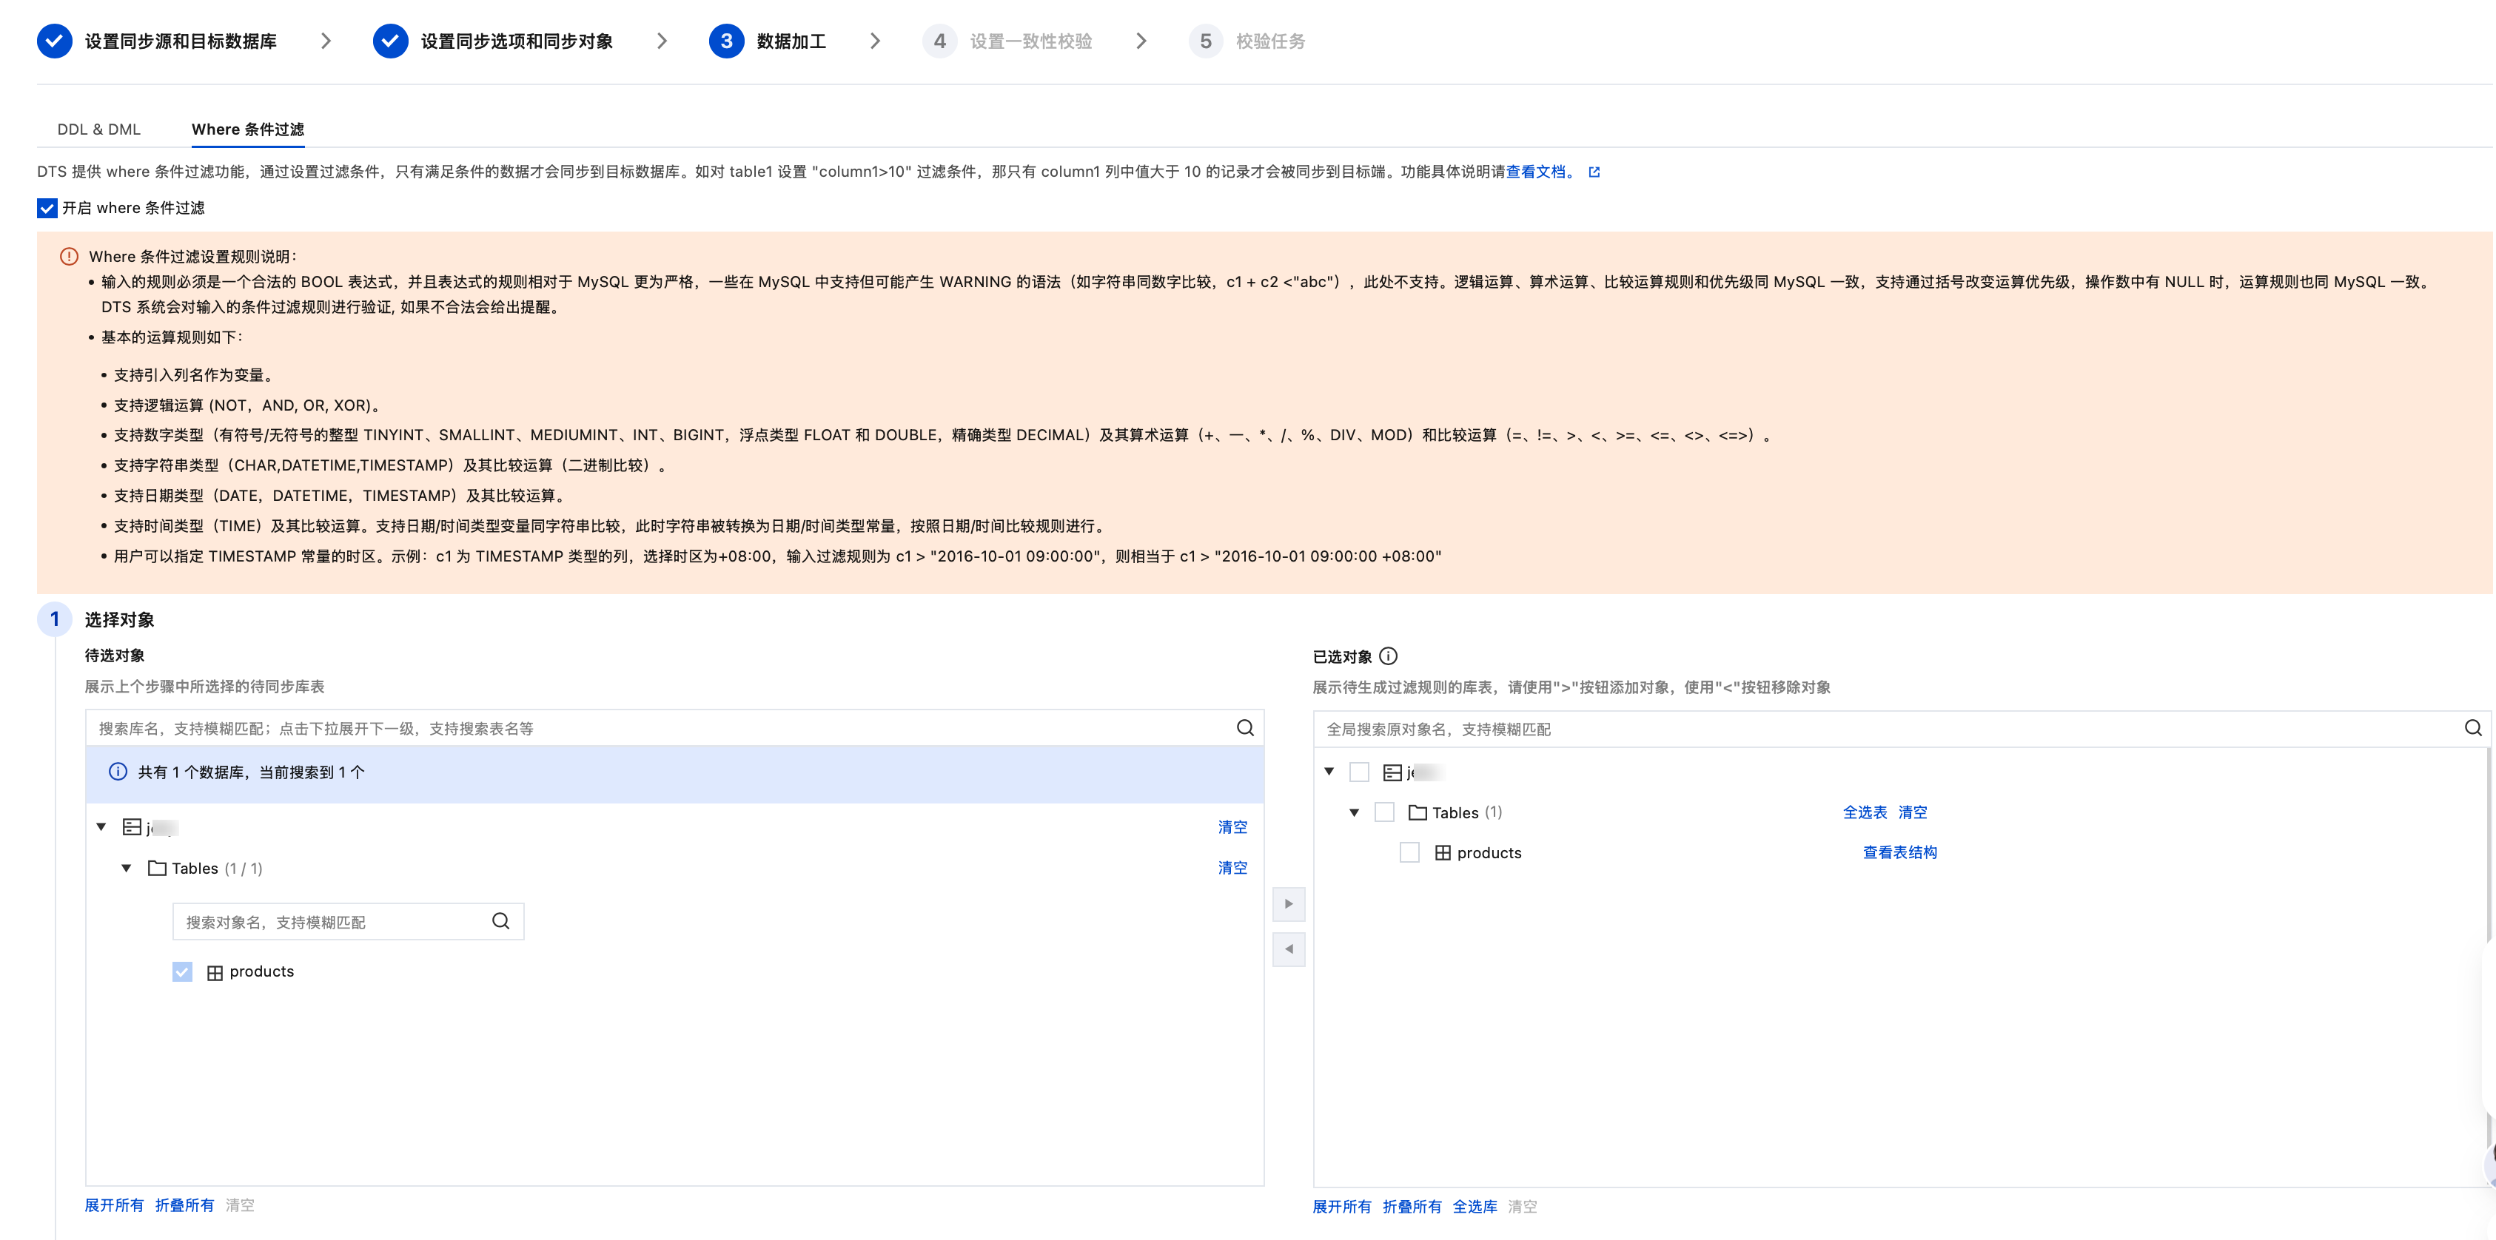The image size is (2496, 1240).
Task: Click the Tables (1 / 1) folder icon
Action: tap(157, 868)
